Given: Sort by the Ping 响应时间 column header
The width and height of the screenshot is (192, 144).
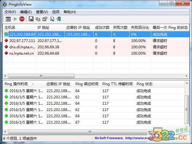Looking at the screenshot, I should pyautogui.click(x=87, y=84).
